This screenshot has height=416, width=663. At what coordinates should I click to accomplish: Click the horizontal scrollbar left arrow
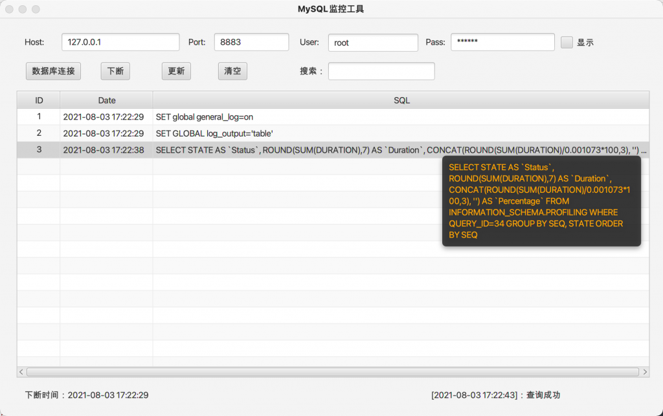coord(21,372)
